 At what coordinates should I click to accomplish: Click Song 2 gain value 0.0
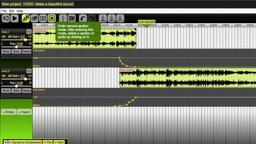23,76
